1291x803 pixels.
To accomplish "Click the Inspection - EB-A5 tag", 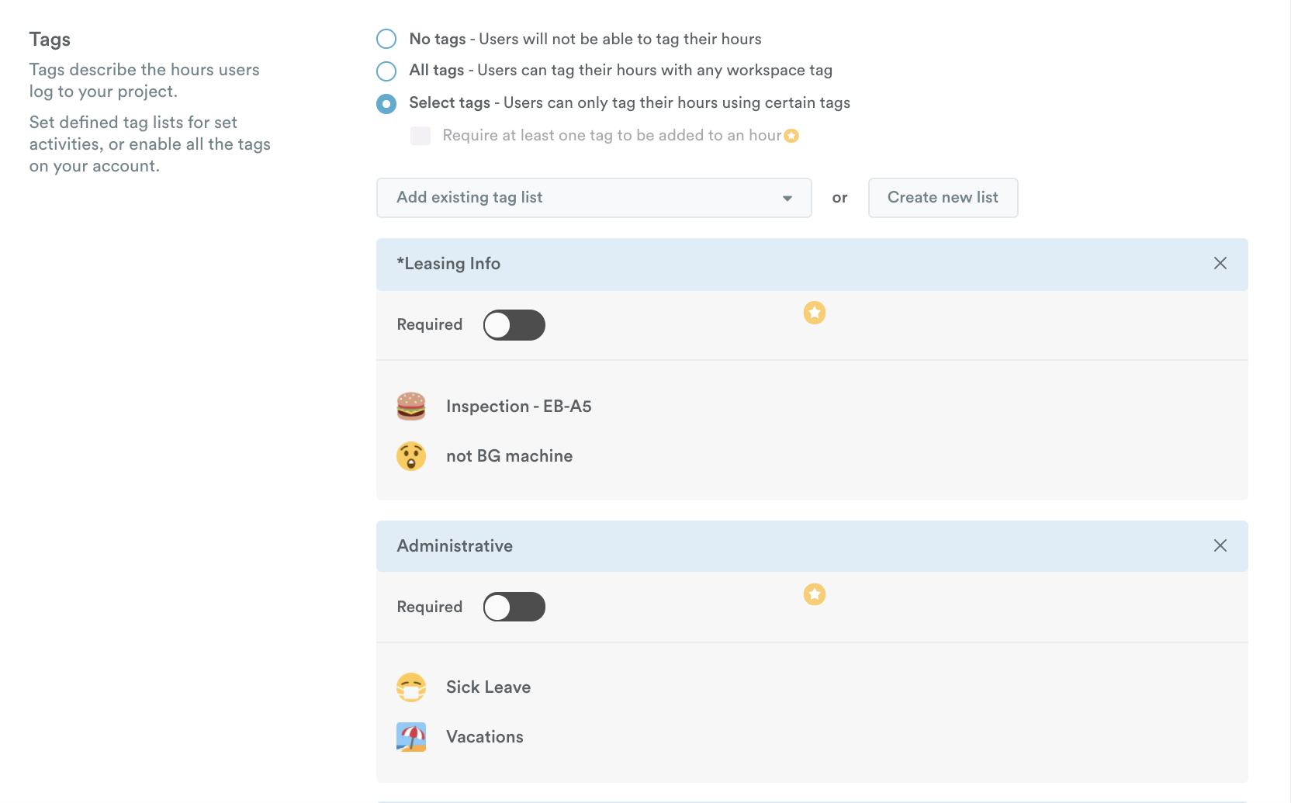I will 518,407.
